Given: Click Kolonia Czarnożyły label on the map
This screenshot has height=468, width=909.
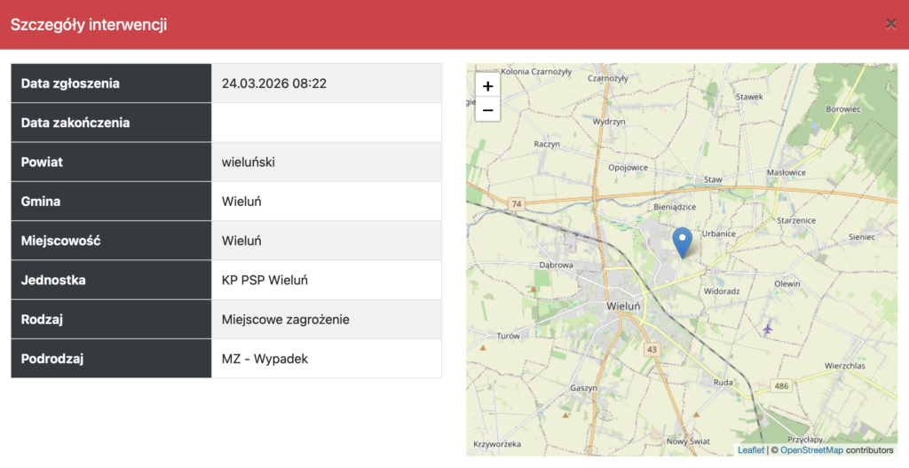Looking at the screenshot, I should [x=536, y=71].
